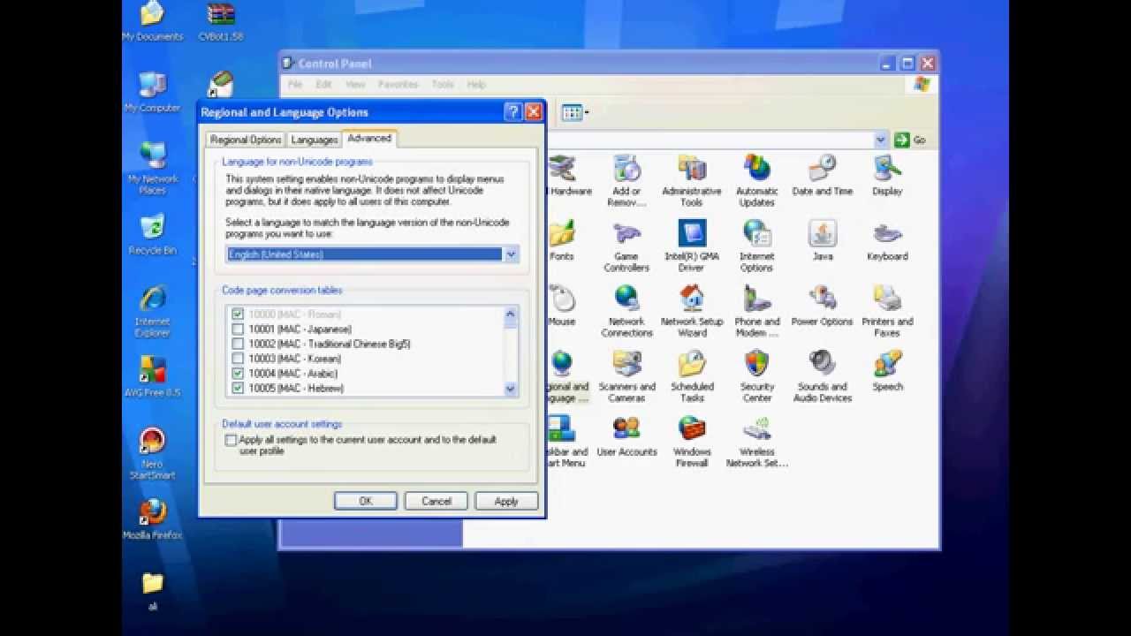Uncheck 10005 (MAC - Hebrew) code page
Image resolution: width=1131 pixels, height=636 pixels.
click(238, 388)
